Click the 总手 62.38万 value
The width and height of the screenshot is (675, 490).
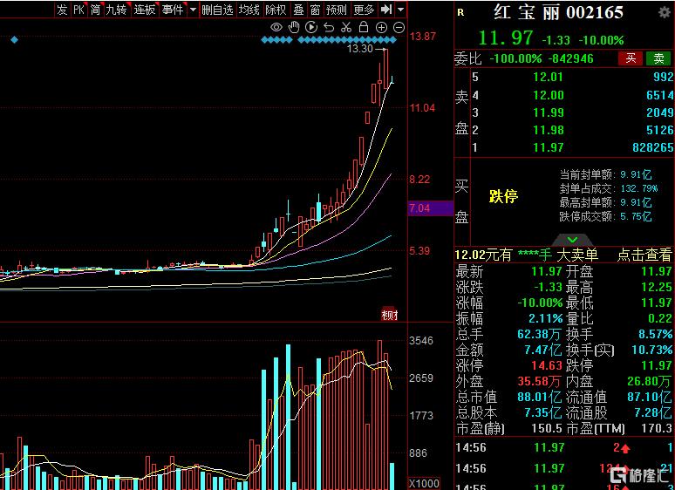click(540, 334)
